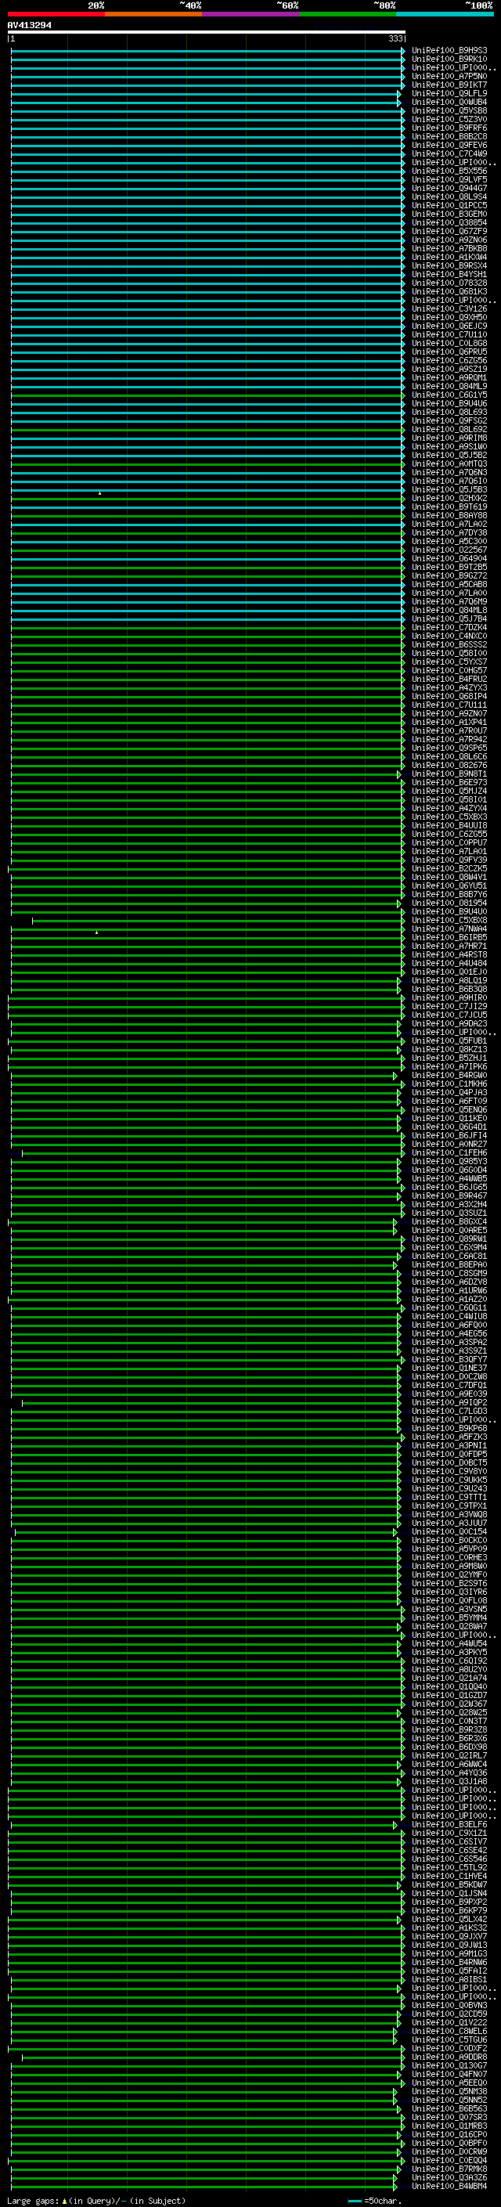Select hit UniRef100_Q4FN07
501x2207 pixels.
tap(449, 2074)
